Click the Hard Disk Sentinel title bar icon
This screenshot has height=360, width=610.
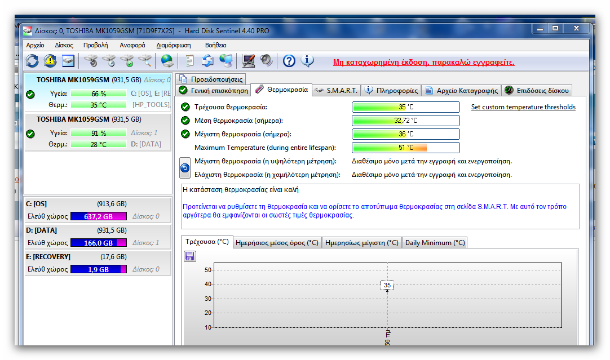(x=28, y=31)
